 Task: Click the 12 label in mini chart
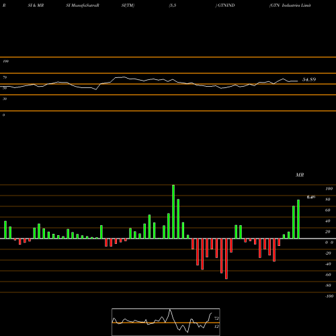(x=216, y=327)
